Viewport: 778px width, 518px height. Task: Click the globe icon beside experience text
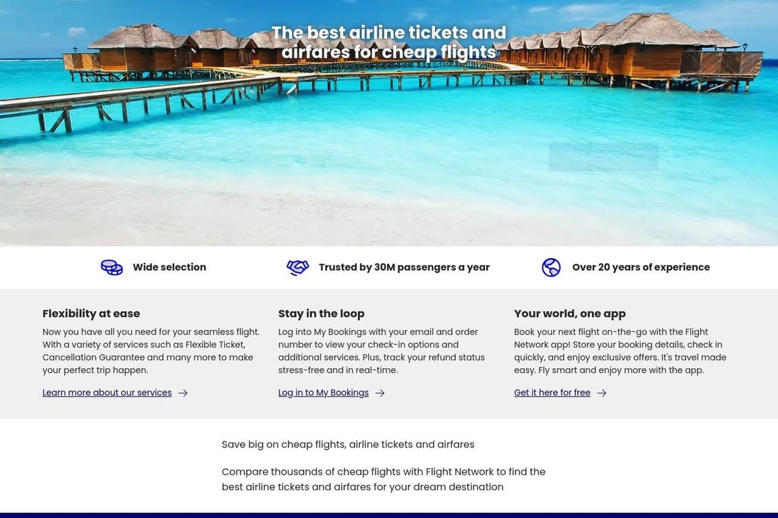point(551,267)
